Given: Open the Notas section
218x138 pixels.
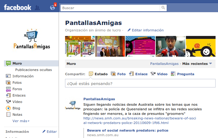Looking at the screenshot, I should click(x=17, y=115).
